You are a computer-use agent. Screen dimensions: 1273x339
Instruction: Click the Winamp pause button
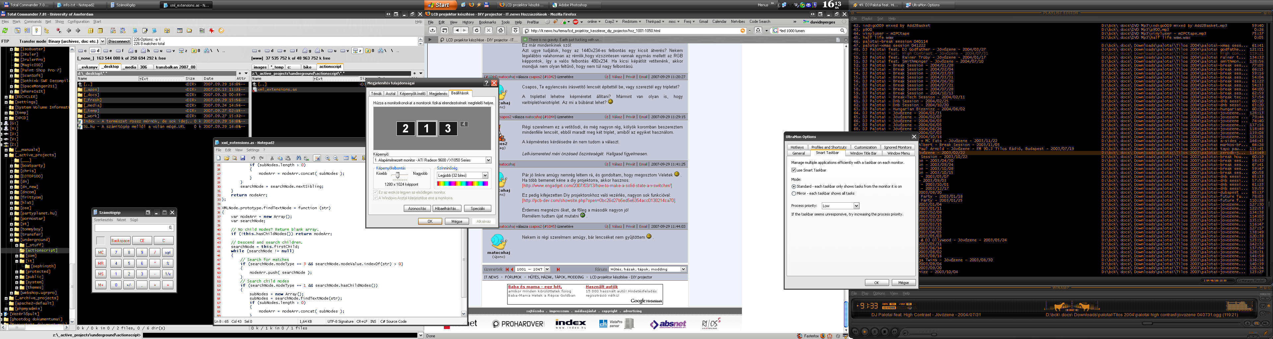coord(875,332)
